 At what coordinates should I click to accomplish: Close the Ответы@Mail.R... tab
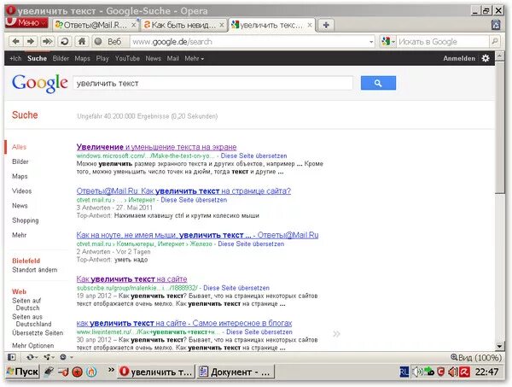(x=134, y=25)
